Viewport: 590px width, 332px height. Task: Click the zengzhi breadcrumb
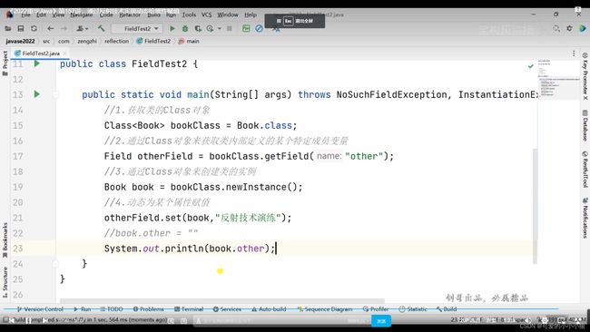coord(87,41)
